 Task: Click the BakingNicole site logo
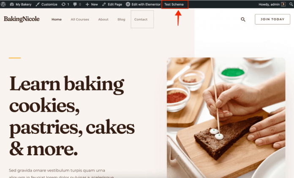coord(22,19)
